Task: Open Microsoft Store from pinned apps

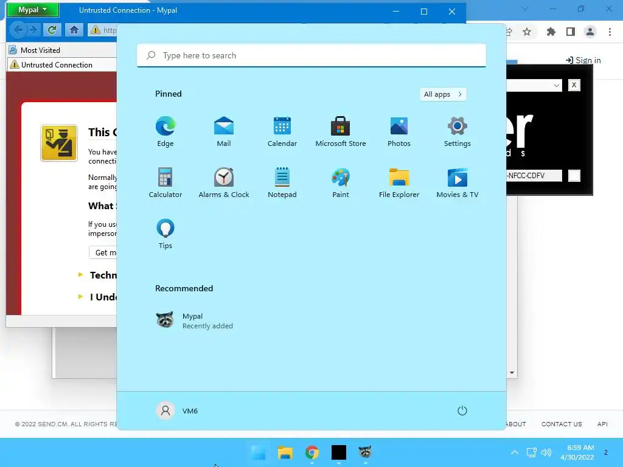Action: [x=341, y=131]
